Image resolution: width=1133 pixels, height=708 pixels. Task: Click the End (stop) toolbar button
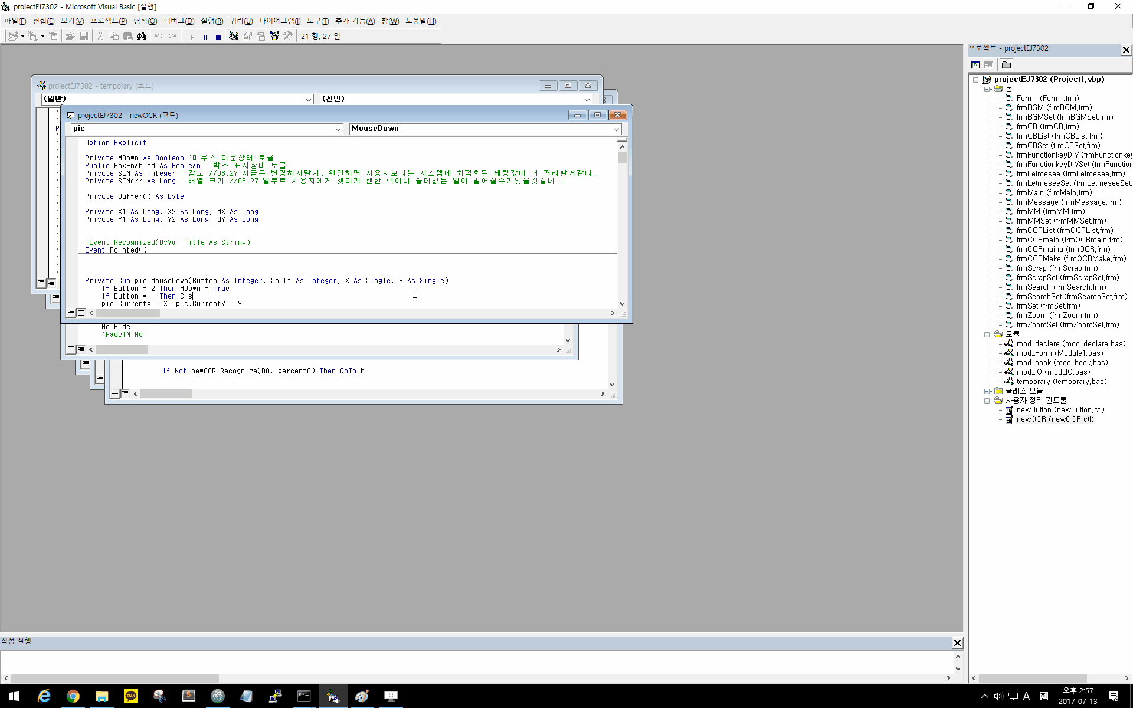tap(218, 37)
